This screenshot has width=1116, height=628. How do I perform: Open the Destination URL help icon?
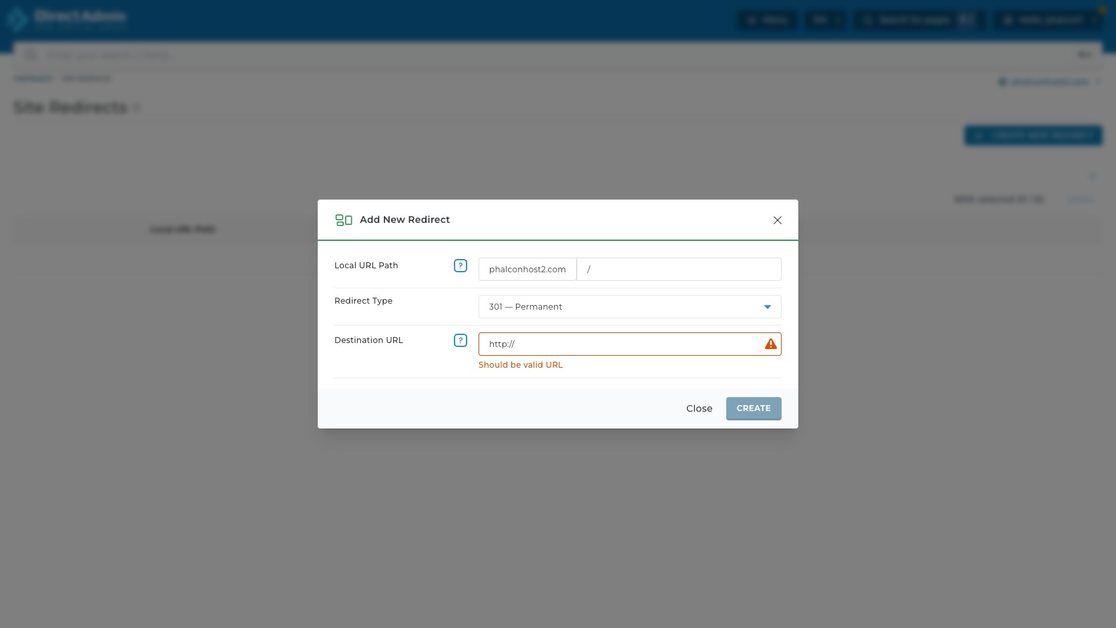[461, 340]
